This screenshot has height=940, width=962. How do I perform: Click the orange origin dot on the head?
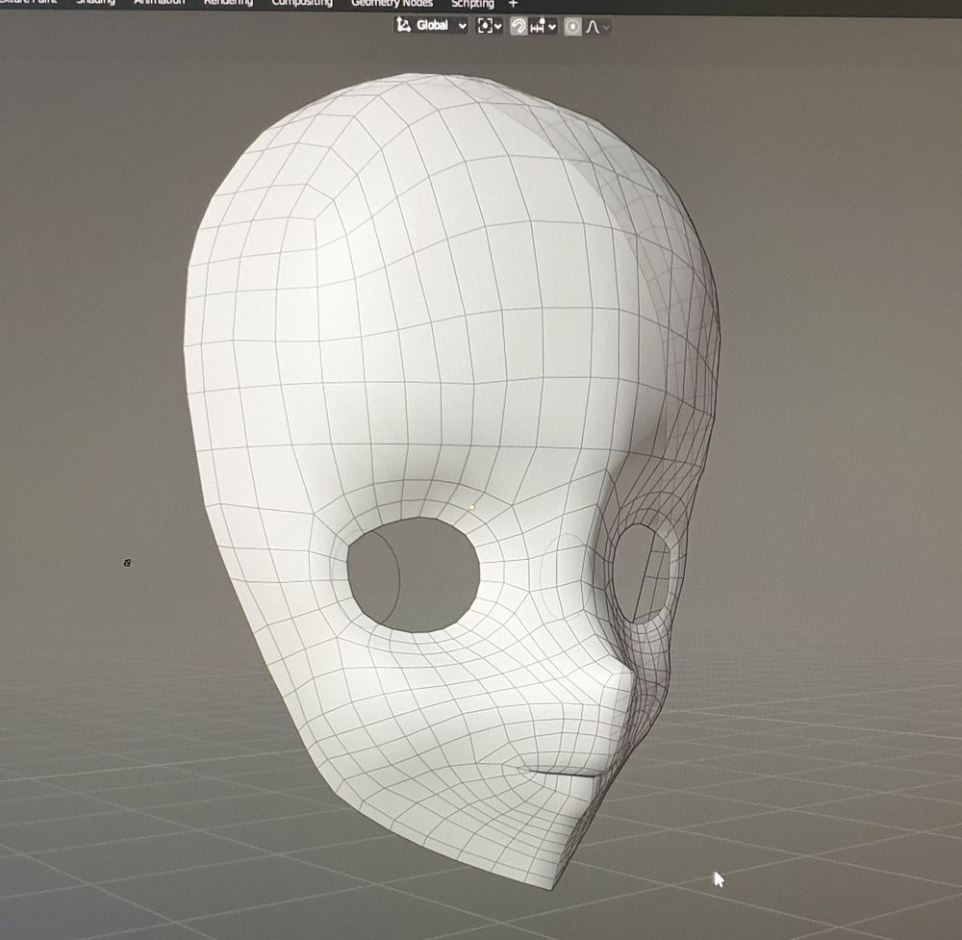click(472, 506)
